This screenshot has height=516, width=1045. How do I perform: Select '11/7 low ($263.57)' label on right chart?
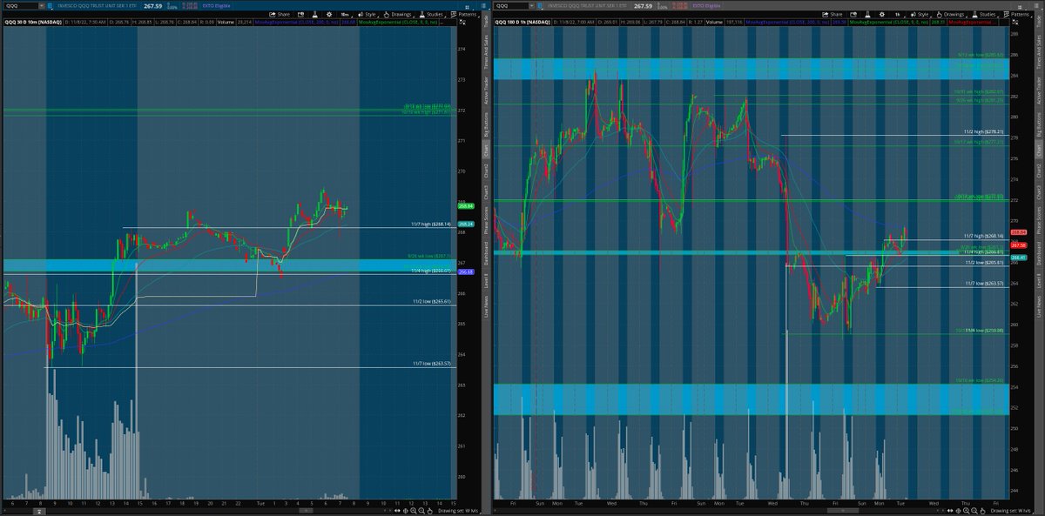[x=984, y=283]
